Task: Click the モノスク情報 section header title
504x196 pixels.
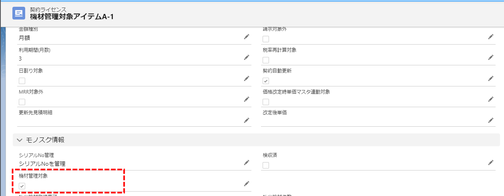Action: point(45,140)
